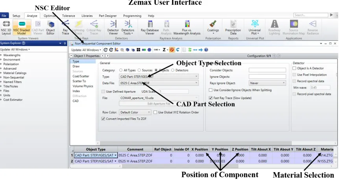Select the Coat/Scatter properties page
339x180 pixels.
[81, 76]
